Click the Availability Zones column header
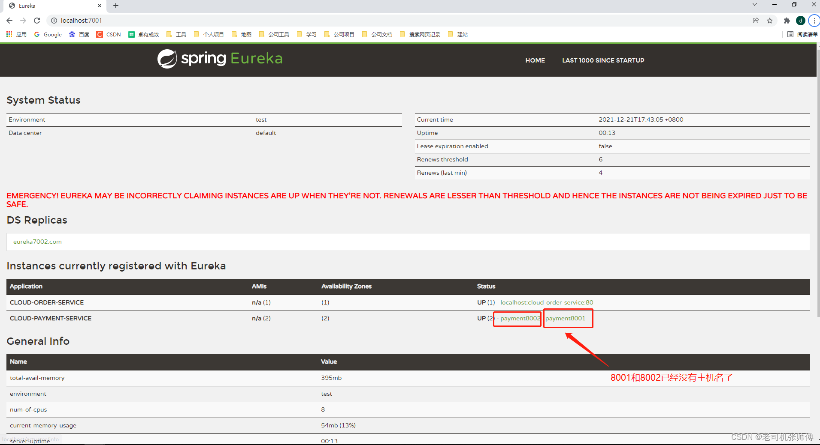 tap(346, 286)
